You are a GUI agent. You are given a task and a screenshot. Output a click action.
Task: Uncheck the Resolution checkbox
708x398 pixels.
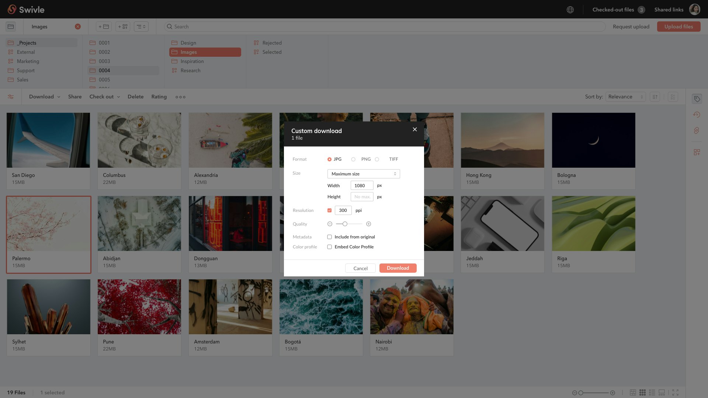[x=330, y=210]
